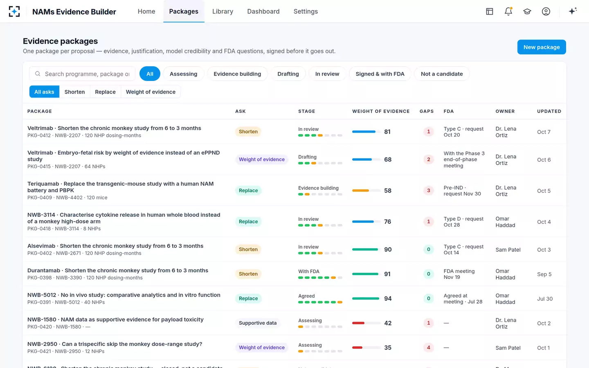Switch to the Dashboard tab
The height and width of the screenshot is (368, 589).
tap(263, 11)
